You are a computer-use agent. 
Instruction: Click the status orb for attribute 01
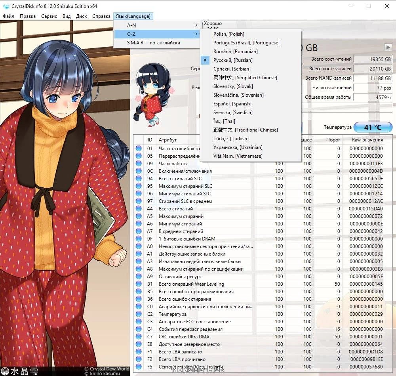[139, 148]
